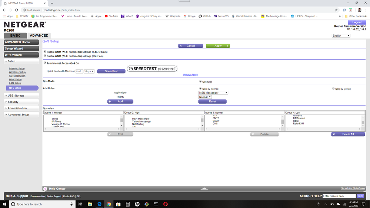Uncheck Turn Internet Access QoS On
Image resolution: width=370 pixels, height=208 pixels.
click(x=45, y=63)
